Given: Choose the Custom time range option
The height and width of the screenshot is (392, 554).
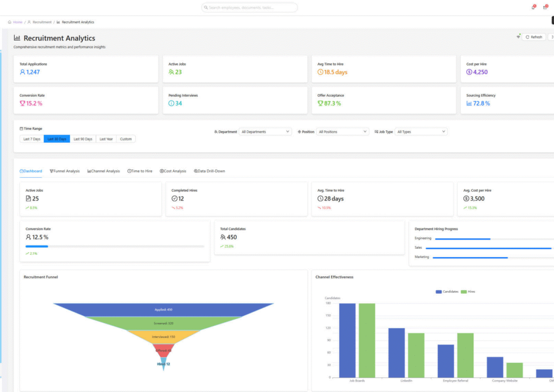Looking at the screenshot, I should point(126,139).
